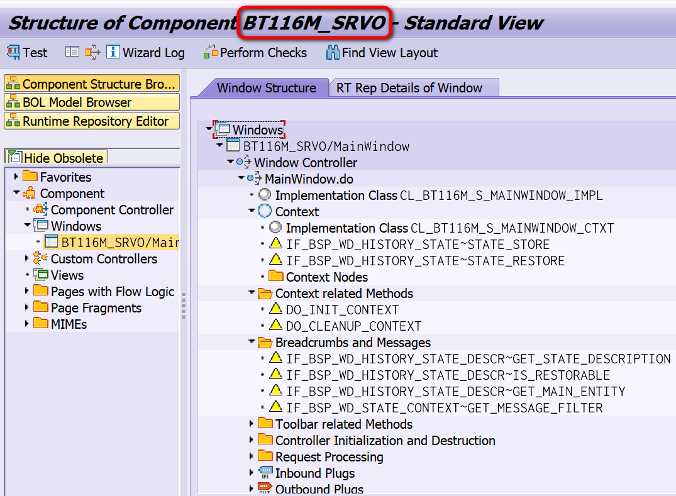
Task: Switch to Window Structure tab
Action: tap(266, 88)
